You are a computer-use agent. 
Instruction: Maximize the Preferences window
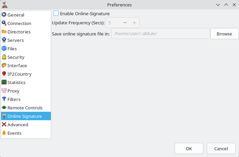(x=226, y=5)
